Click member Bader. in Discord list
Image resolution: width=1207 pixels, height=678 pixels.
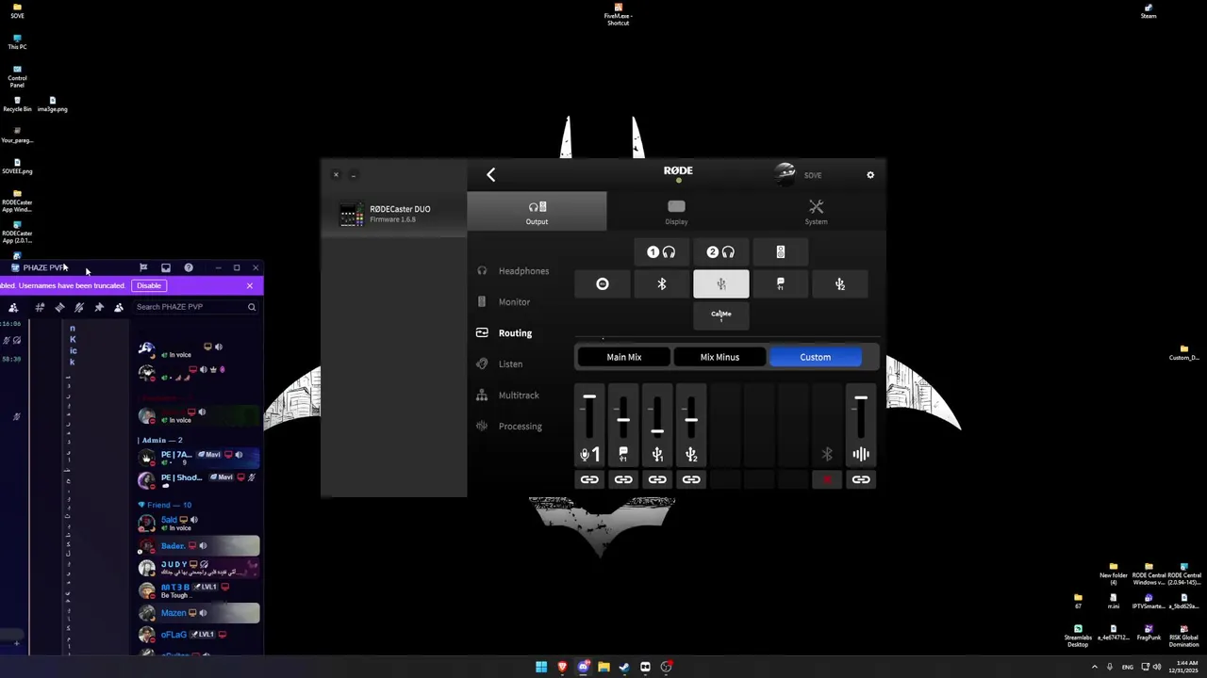[198, 546]
